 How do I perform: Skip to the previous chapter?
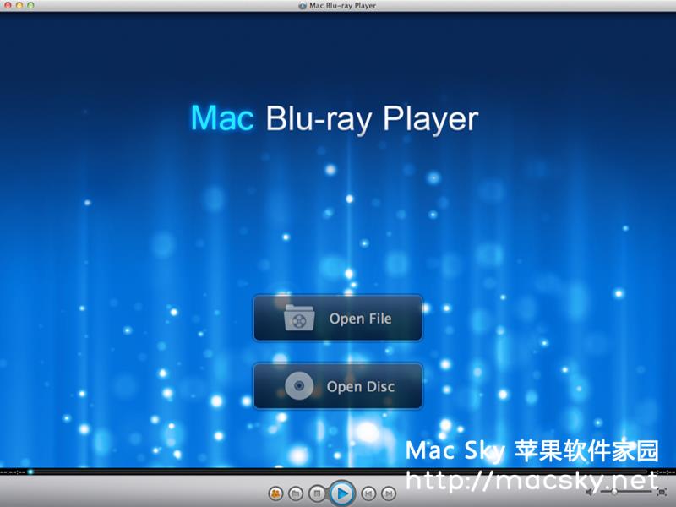(368, 493)
